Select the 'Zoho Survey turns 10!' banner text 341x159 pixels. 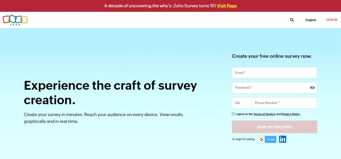click(194, 6)
